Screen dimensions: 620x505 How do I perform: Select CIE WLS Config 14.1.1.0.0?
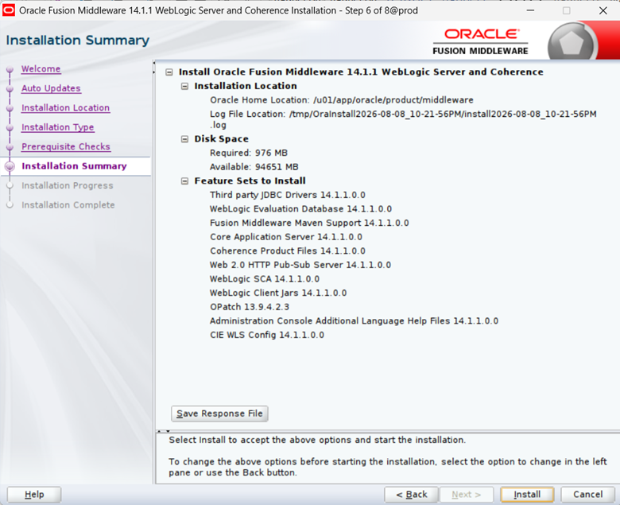click(267, 335)
